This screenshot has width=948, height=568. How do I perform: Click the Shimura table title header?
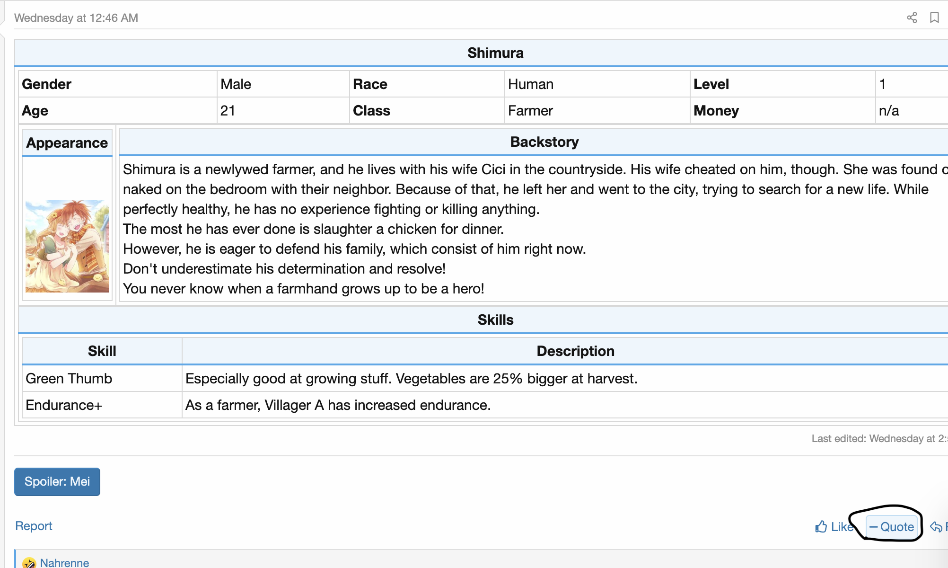(x=495, y=53)
